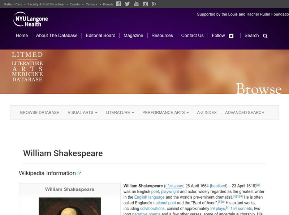This screenshot has width=289, height=215.
Task: Open the Google Plus icon
Action: [x=154, y=4]
